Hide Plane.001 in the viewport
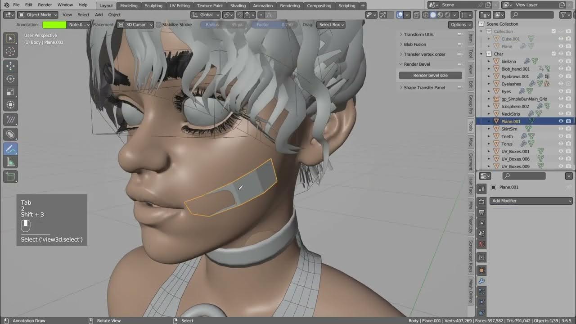Image resolution: width=576 pixels, height=324 pixels. point(561,121)
